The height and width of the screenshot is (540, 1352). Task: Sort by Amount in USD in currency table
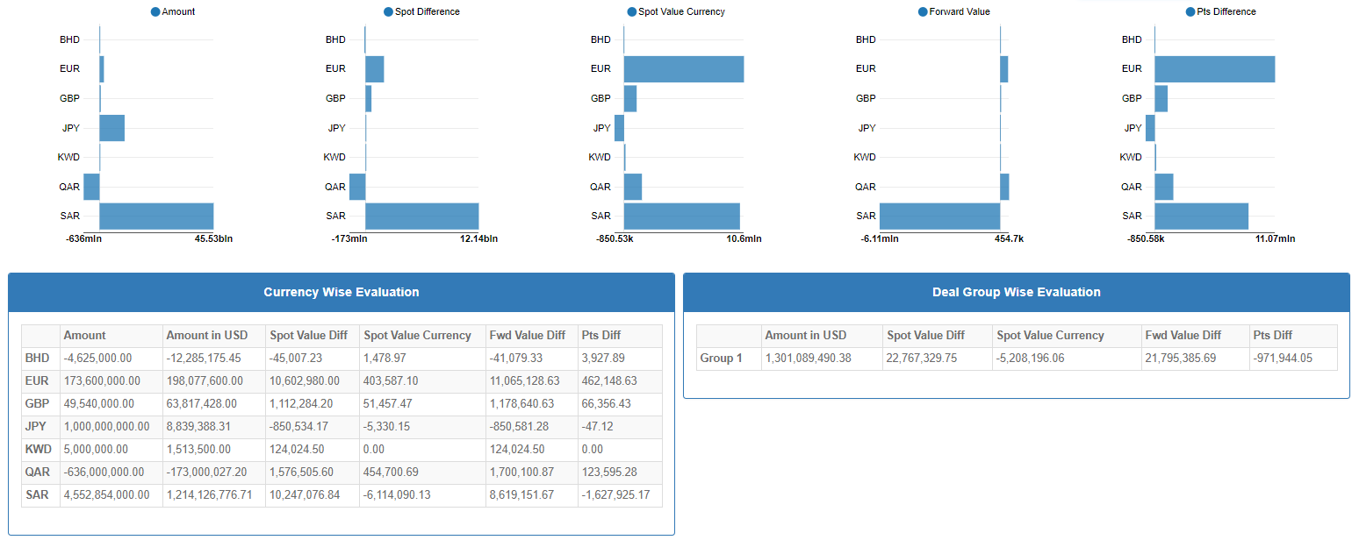(207, 336)
